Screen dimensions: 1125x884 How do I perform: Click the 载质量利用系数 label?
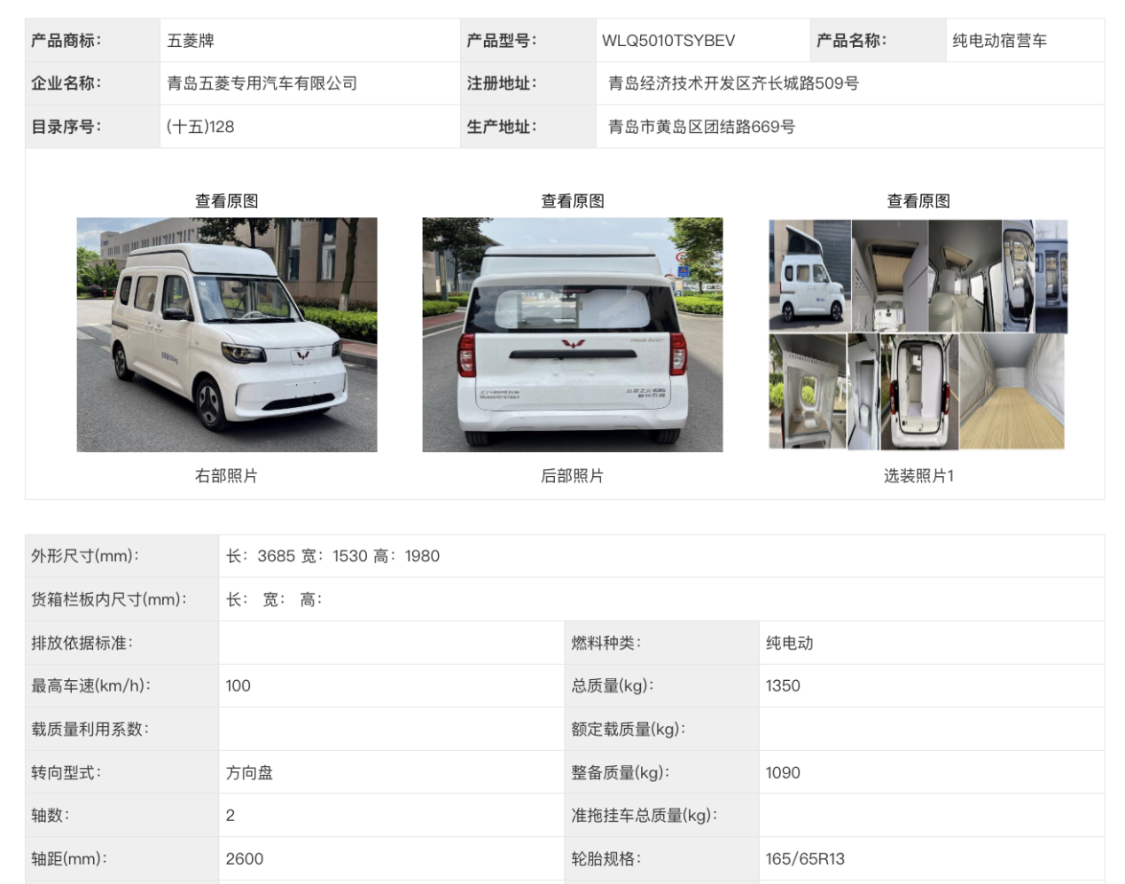90,729
